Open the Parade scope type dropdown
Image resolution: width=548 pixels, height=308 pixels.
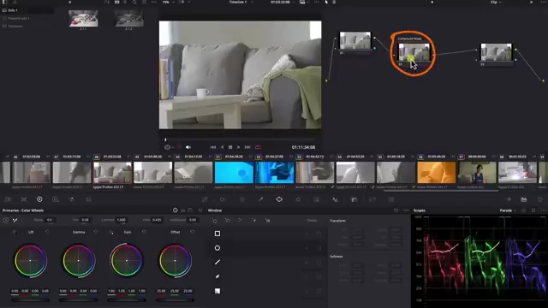pos(508,210)
